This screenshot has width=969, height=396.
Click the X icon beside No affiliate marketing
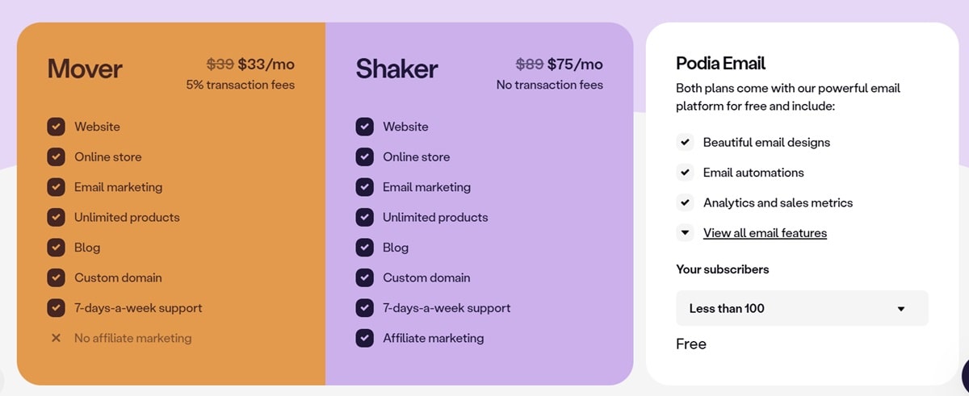[x=56, y=338]
